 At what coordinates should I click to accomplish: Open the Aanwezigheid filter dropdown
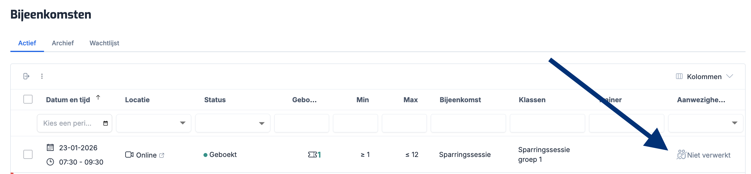[735, 123]
